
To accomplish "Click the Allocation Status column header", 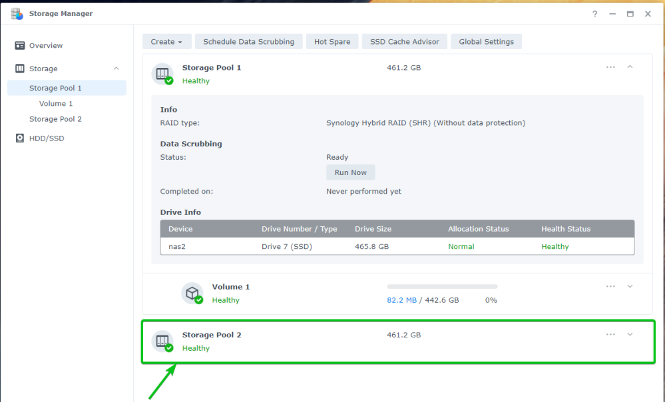I will pyautogui.click(x=479, y=229).
